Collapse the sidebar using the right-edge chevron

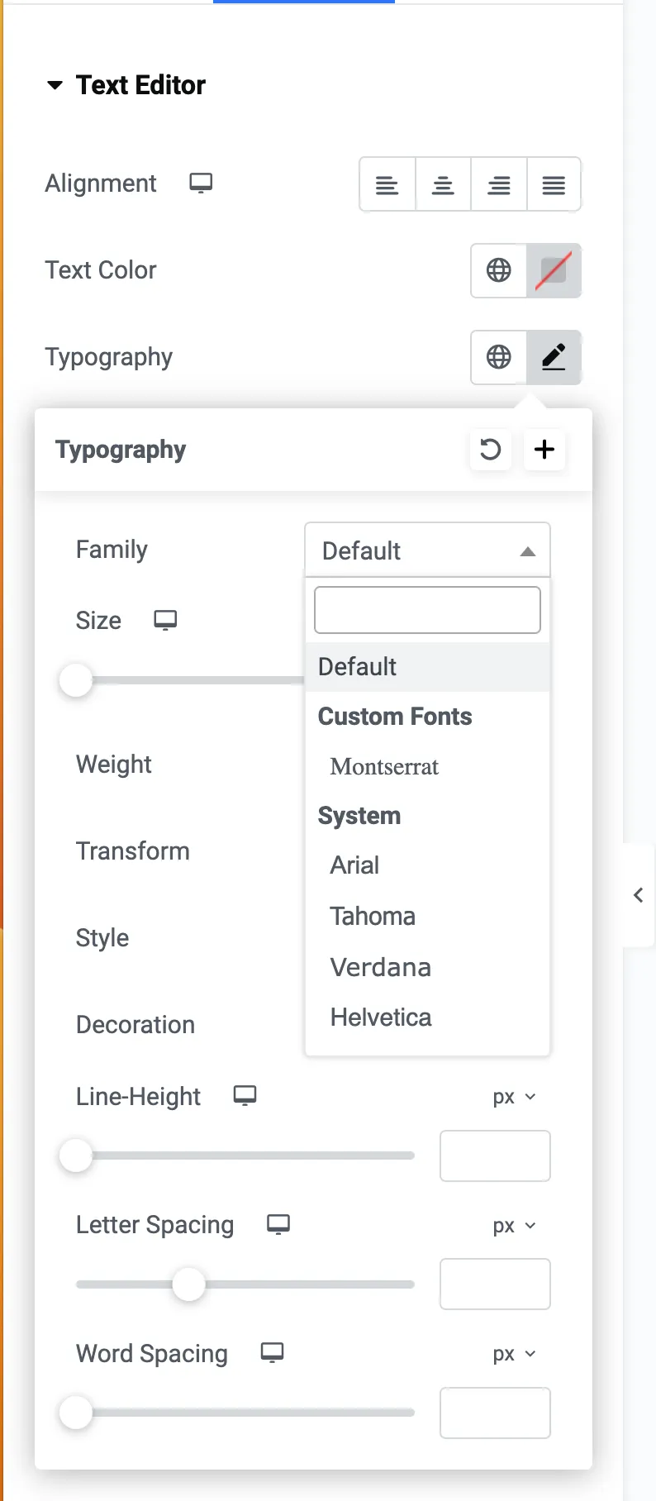(x=638, y=895)
